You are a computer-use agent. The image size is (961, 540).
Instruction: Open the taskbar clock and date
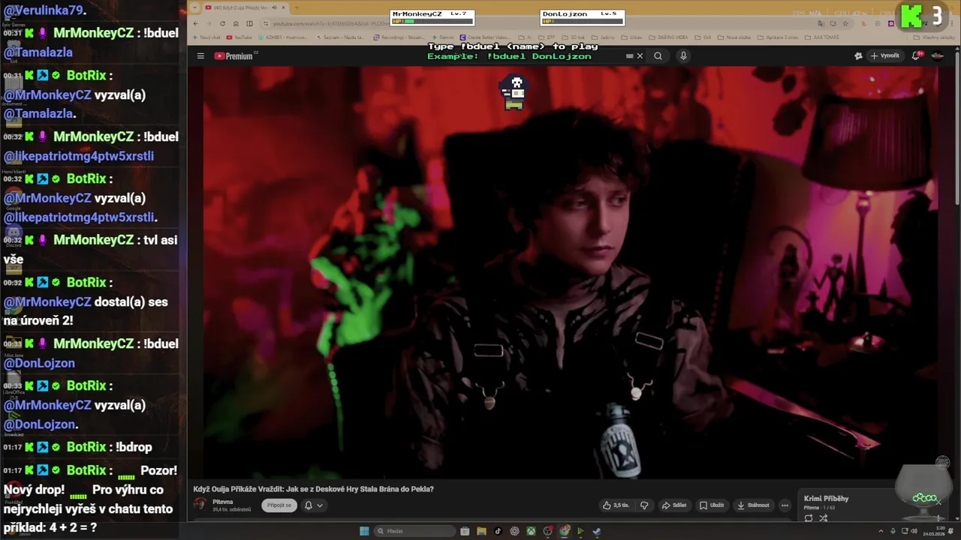tap(934, 531)
